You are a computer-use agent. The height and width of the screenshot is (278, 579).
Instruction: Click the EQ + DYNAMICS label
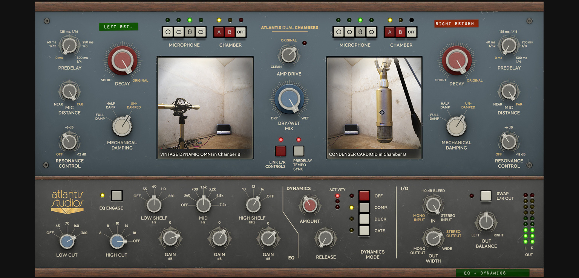pyautogui.click(x=492, y=273)
